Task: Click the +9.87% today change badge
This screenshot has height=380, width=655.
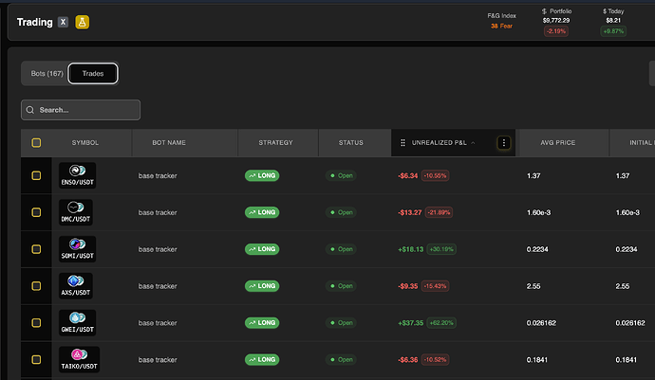Action: pyautogui.click(x=613, y=31)
